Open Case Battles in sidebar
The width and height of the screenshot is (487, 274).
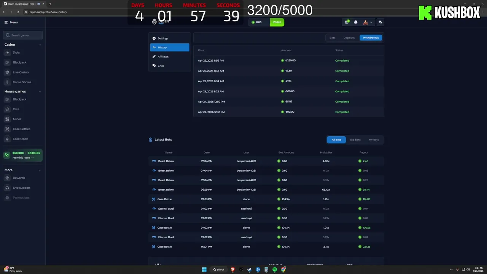pyautogui.click(x=21, y=129)
